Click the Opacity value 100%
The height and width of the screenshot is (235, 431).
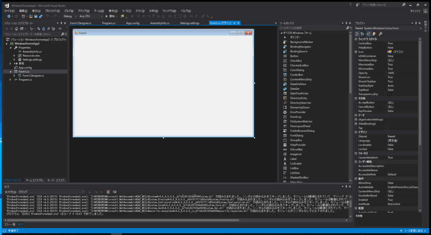click(x=391, y=73)
